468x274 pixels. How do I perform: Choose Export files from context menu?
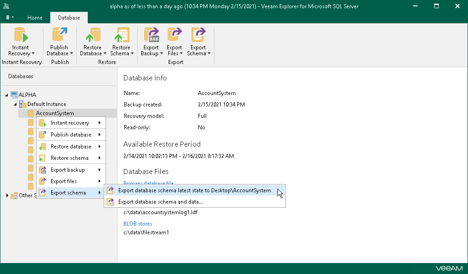coord(71,181)
